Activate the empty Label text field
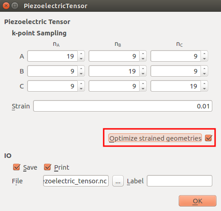The height and width of the screenshot is (211, 221). pos(180,181)
